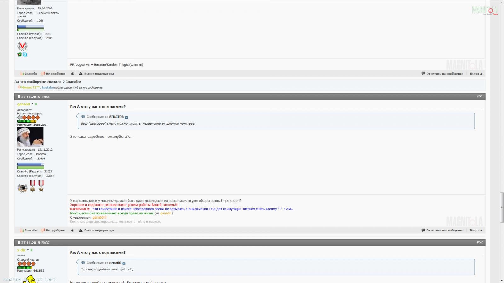504x283 pixels.
Task: Open post permalink #51
Action: pyautogui.click(x=479, y=97)
